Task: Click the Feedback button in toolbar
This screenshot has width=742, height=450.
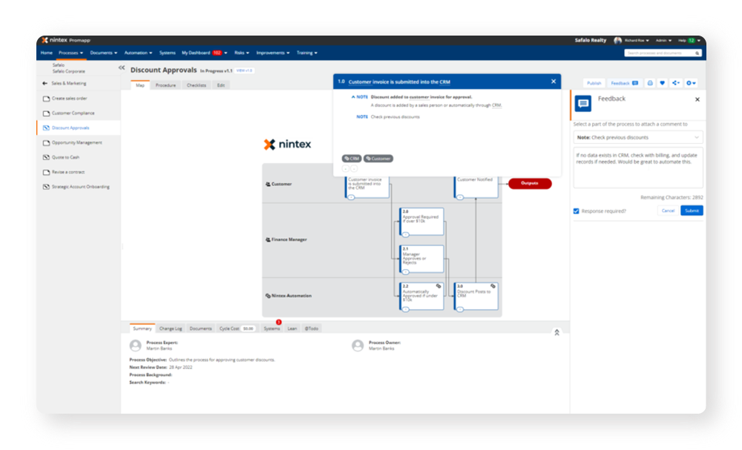Action: pos(624,83)
